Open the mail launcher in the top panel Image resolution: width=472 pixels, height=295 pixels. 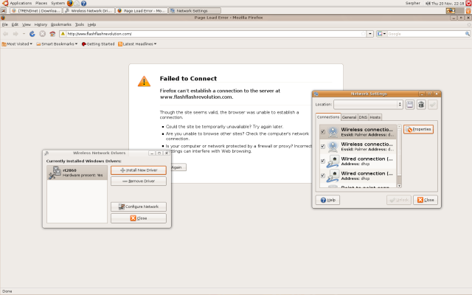[x=77, y=3]
